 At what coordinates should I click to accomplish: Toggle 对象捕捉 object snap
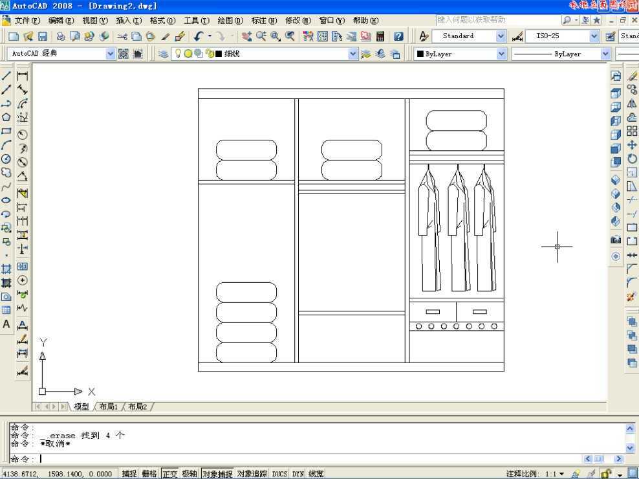tap(217, 474)
